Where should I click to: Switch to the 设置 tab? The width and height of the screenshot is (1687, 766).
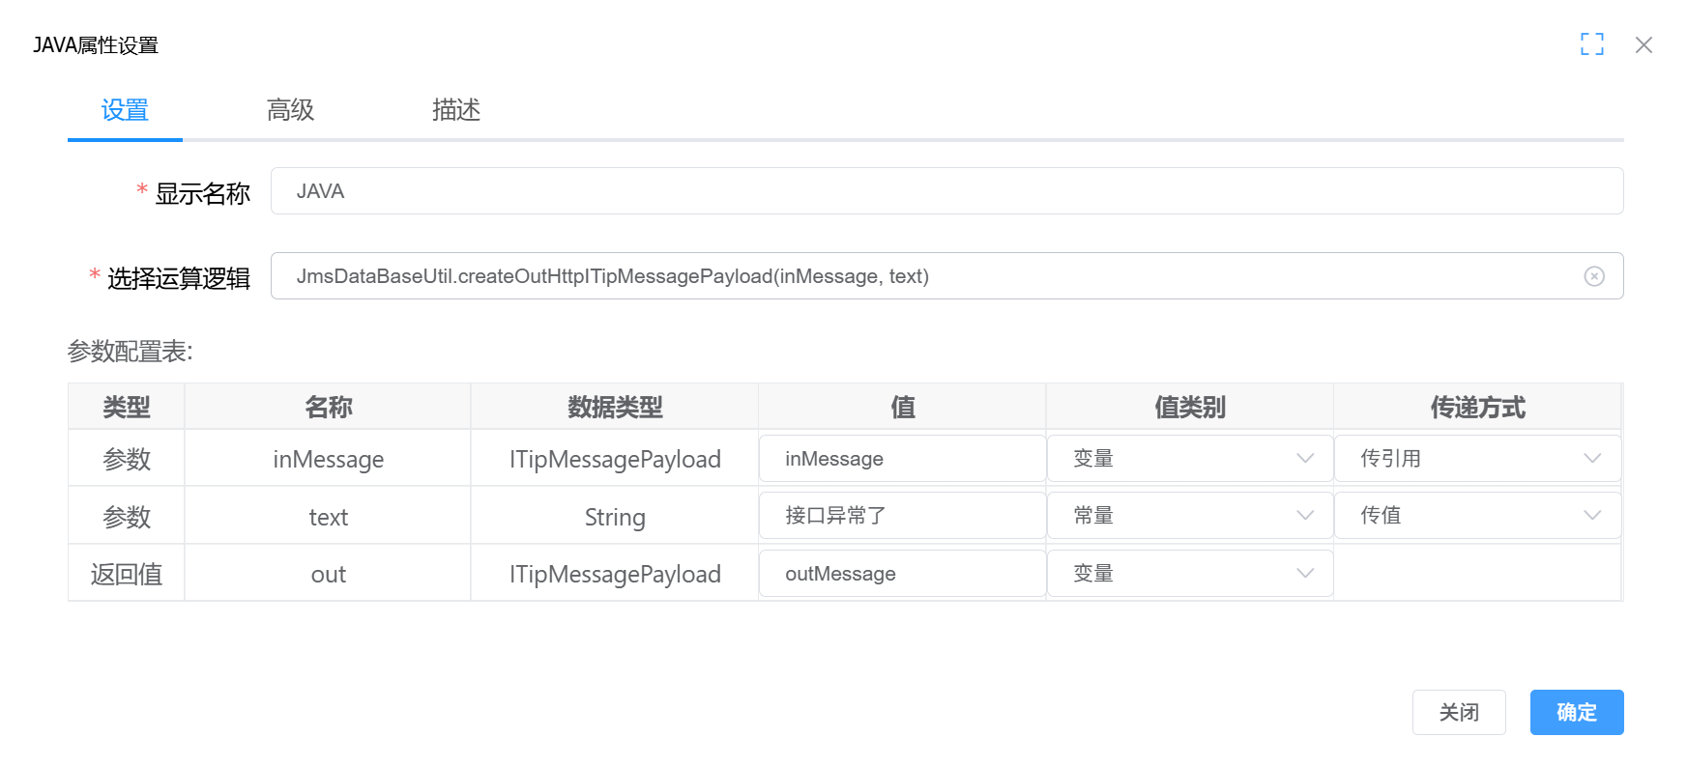tap(125, 110)
